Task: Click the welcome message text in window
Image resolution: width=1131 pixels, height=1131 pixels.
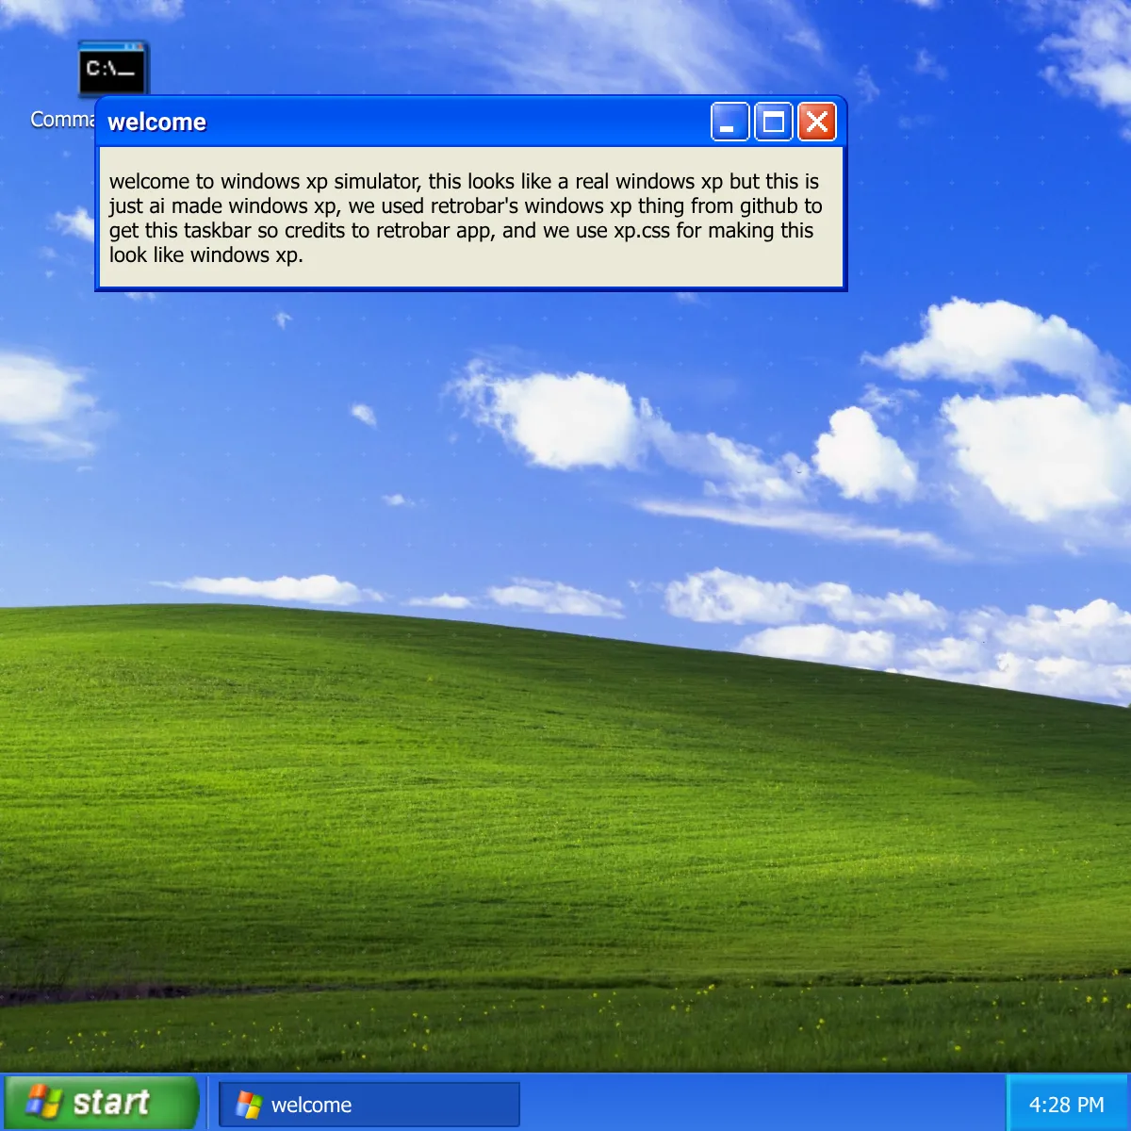Action: [x=466, y=219]
